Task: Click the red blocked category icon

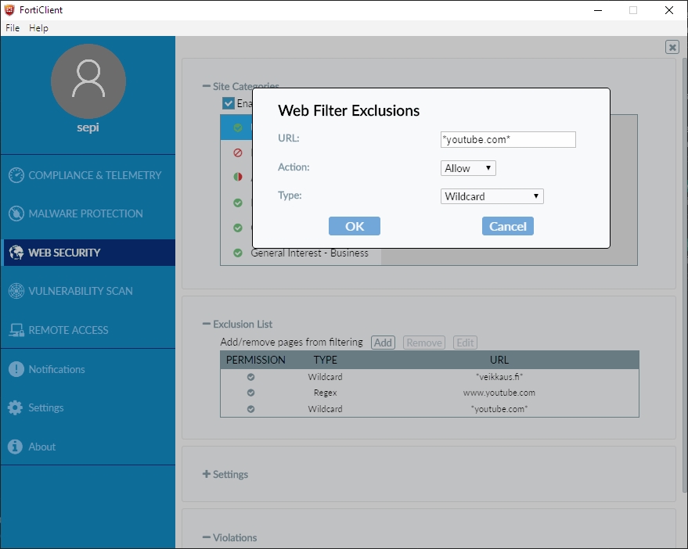Action: pyautogui.click(x=238, y=152)
